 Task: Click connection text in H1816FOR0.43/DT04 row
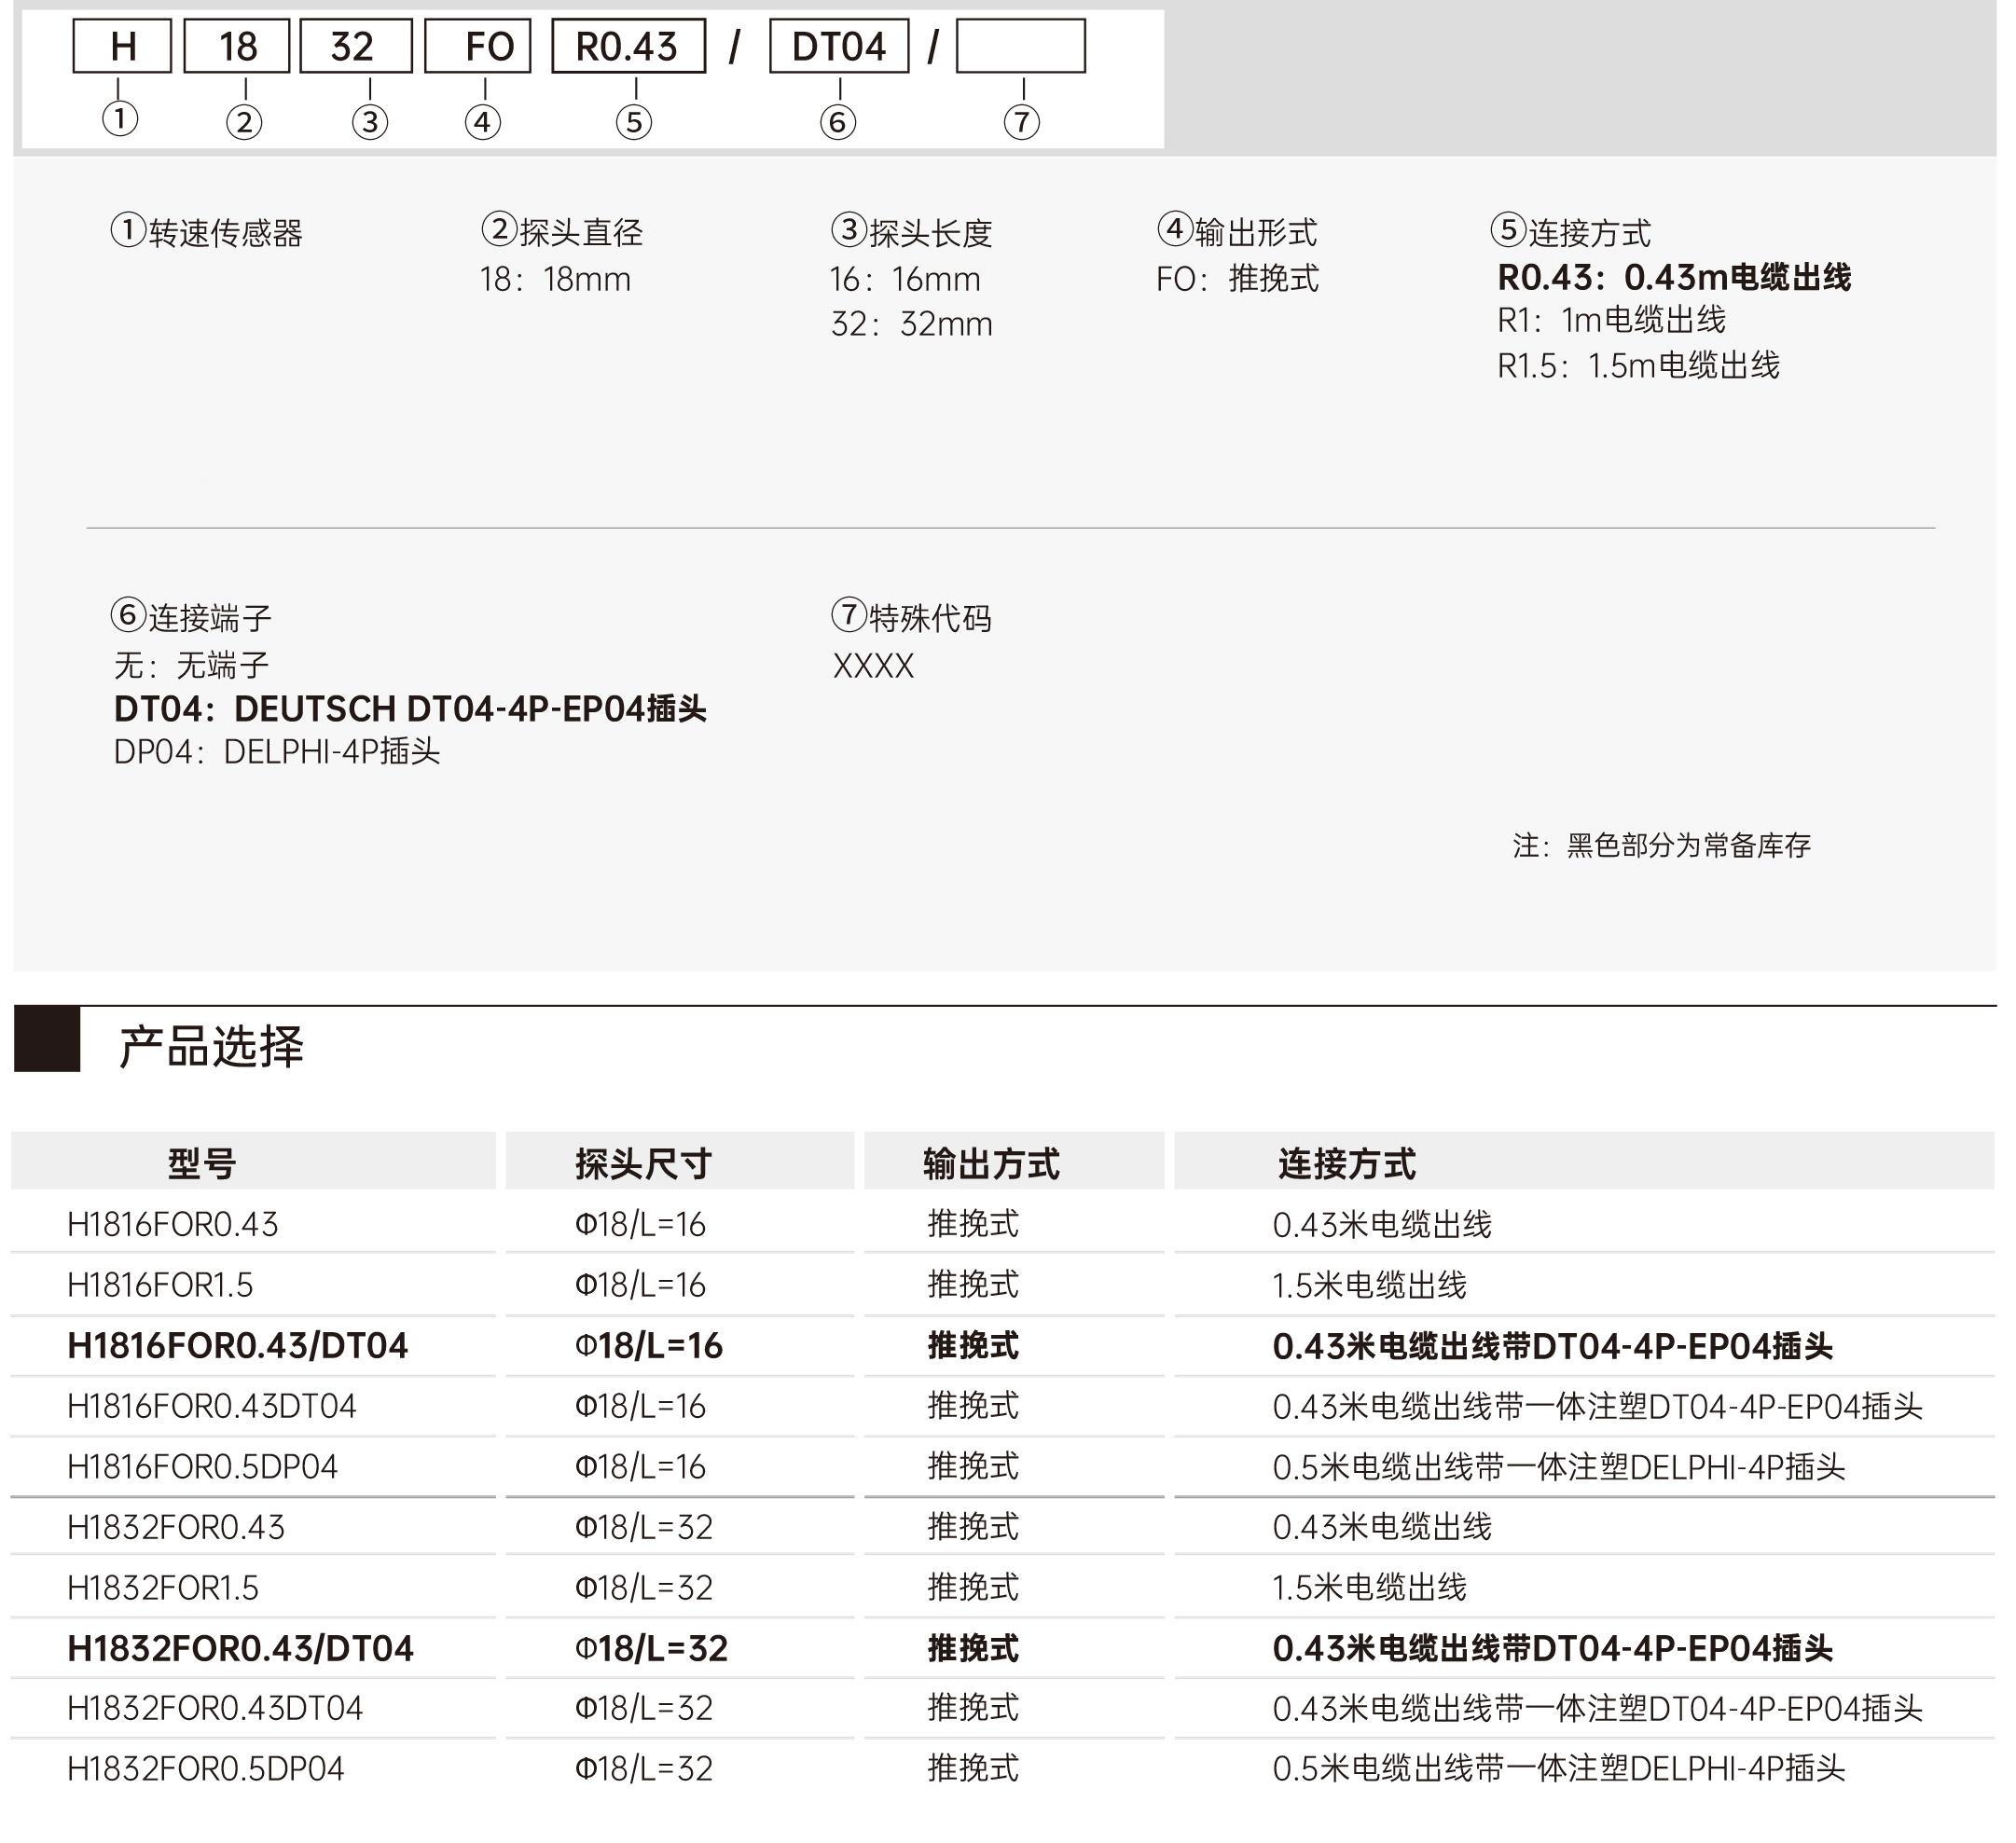1553,1346
